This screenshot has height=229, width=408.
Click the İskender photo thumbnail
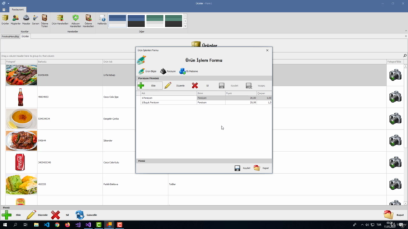[21, 141]
